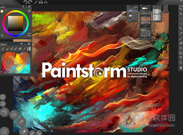Pick a shade in the saturation square
Image resolution: width=183 pixels, height=135 pixels.
pyautogui.click(x=16, y=23)
